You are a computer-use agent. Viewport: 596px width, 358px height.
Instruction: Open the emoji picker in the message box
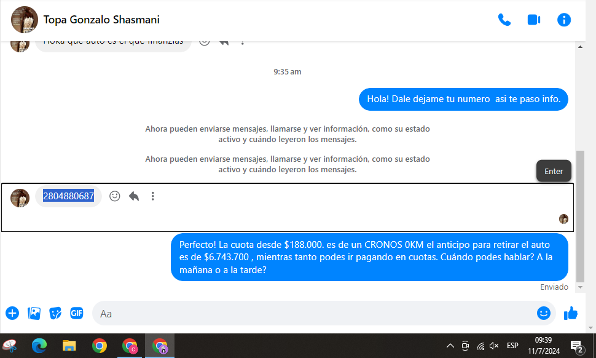tap(544, 313)
